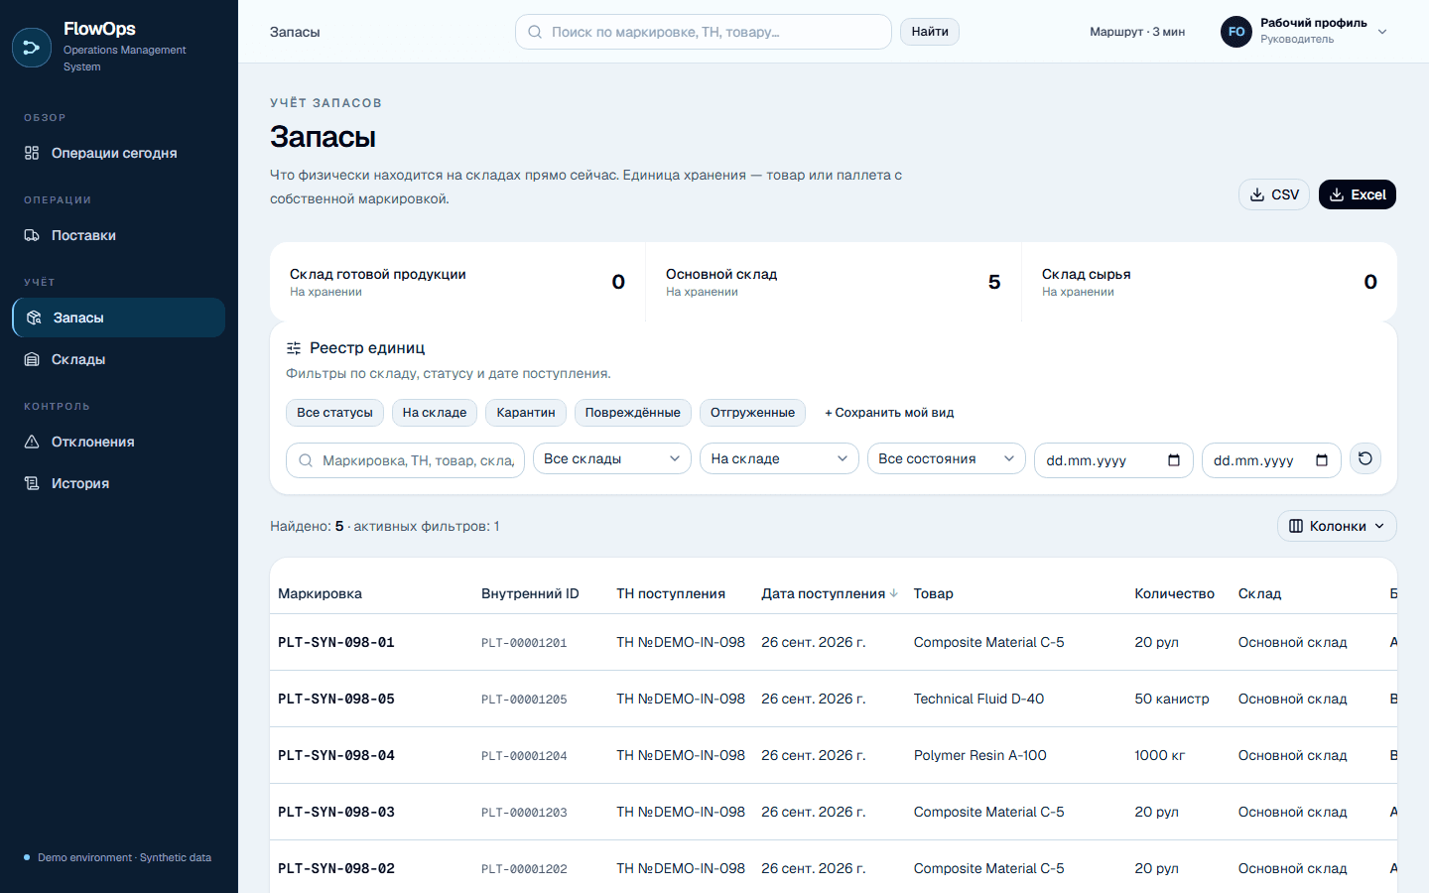Open Склады in the sidebar
1429x893 pixels.
(x=119, y=359)
